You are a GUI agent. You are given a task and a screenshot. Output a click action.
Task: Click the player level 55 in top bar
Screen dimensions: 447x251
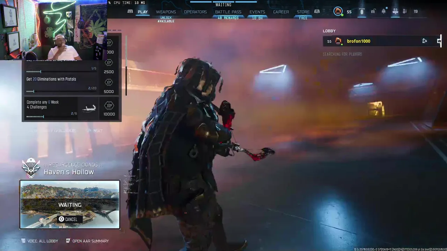(x=349, y=12)
